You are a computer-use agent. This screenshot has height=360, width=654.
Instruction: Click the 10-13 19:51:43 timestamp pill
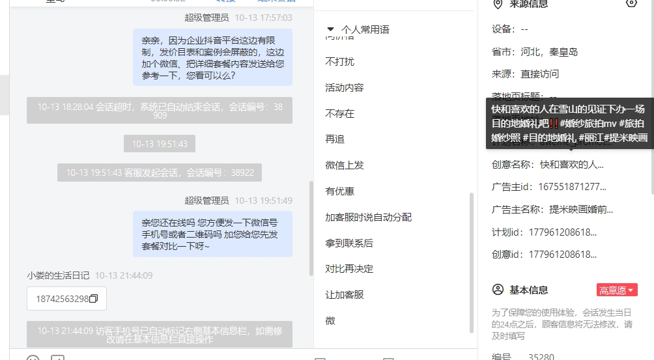[160, 144]
